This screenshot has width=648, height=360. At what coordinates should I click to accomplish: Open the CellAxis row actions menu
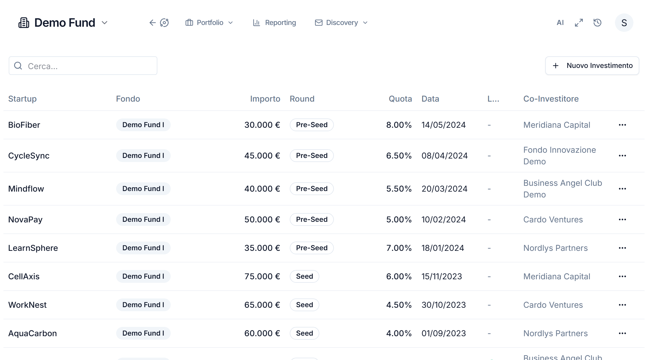[x=622, y=276]
